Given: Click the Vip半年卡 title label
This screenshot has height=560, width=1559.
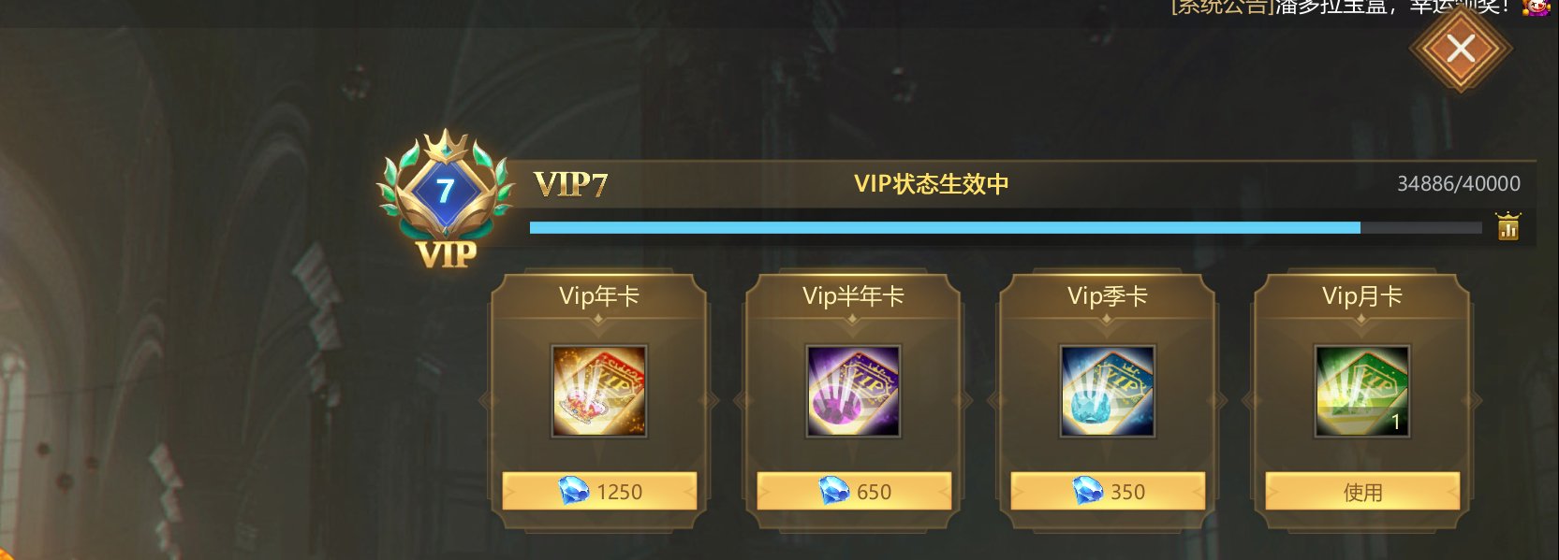Looking at the screenshot, I should [x=853, y=296].
